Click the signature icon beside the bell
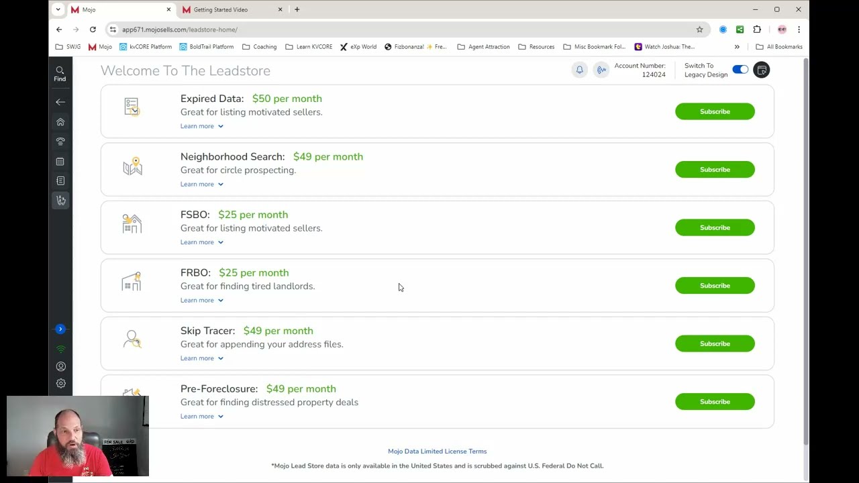 601,70
